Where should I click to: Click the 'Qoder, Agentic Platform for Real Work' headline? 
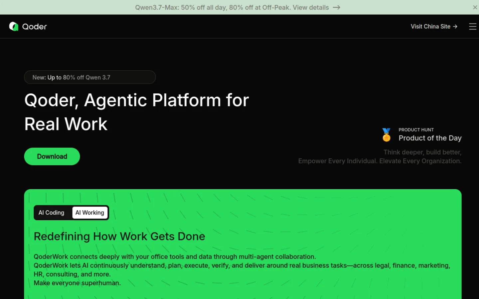pyautogui.click(x=136, y=112)
